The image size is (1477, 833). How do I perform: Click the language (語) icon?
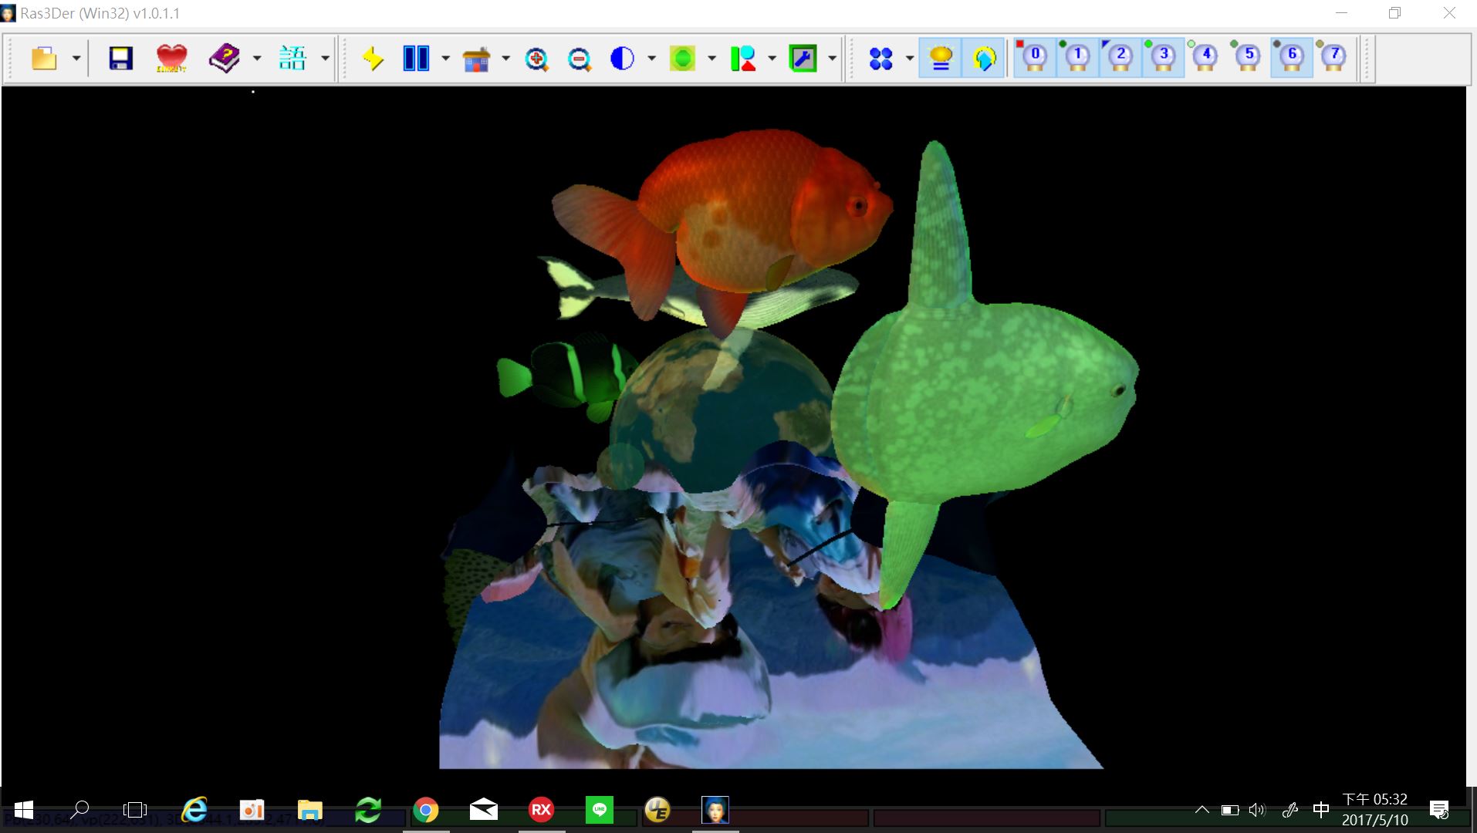tap(292, 59)
